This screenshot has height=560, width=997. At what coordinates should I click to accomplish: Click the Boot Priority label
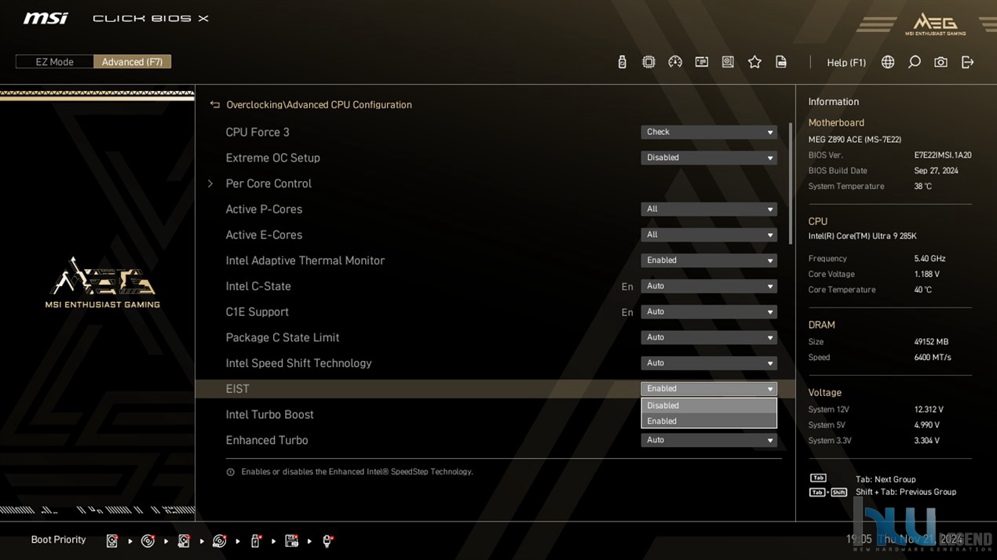(58, 540)
